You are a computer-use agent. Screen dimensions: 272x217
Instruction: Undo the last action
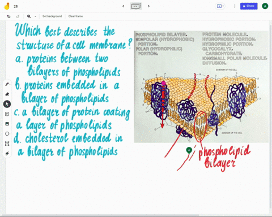(8, 16)
